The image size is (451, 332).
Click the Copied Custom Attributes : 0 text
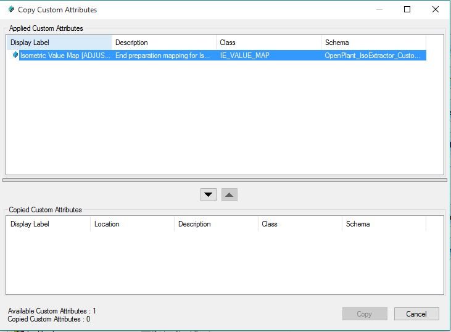49,319
